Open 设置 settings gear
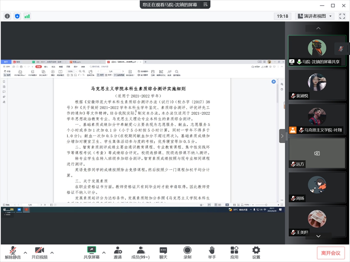This screenshot has height=262, width=350. point(256,253)
